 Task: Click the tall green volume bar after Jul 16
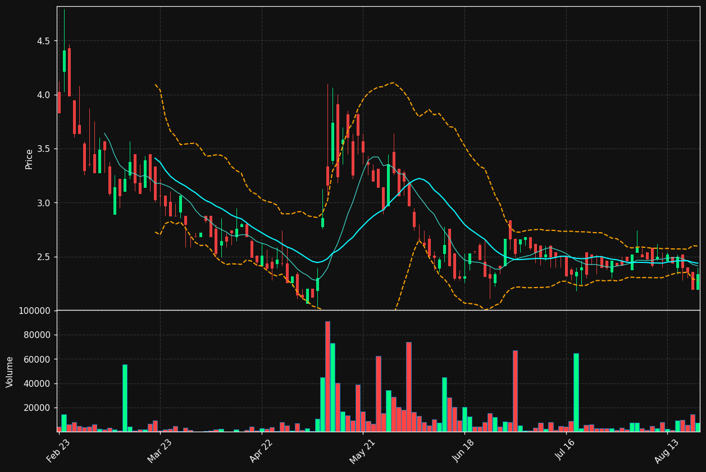coord(576,392)
